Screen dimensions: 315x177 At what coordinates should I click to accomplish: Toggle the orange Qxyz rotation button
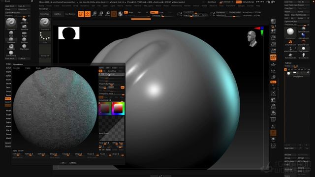point(273,82)
